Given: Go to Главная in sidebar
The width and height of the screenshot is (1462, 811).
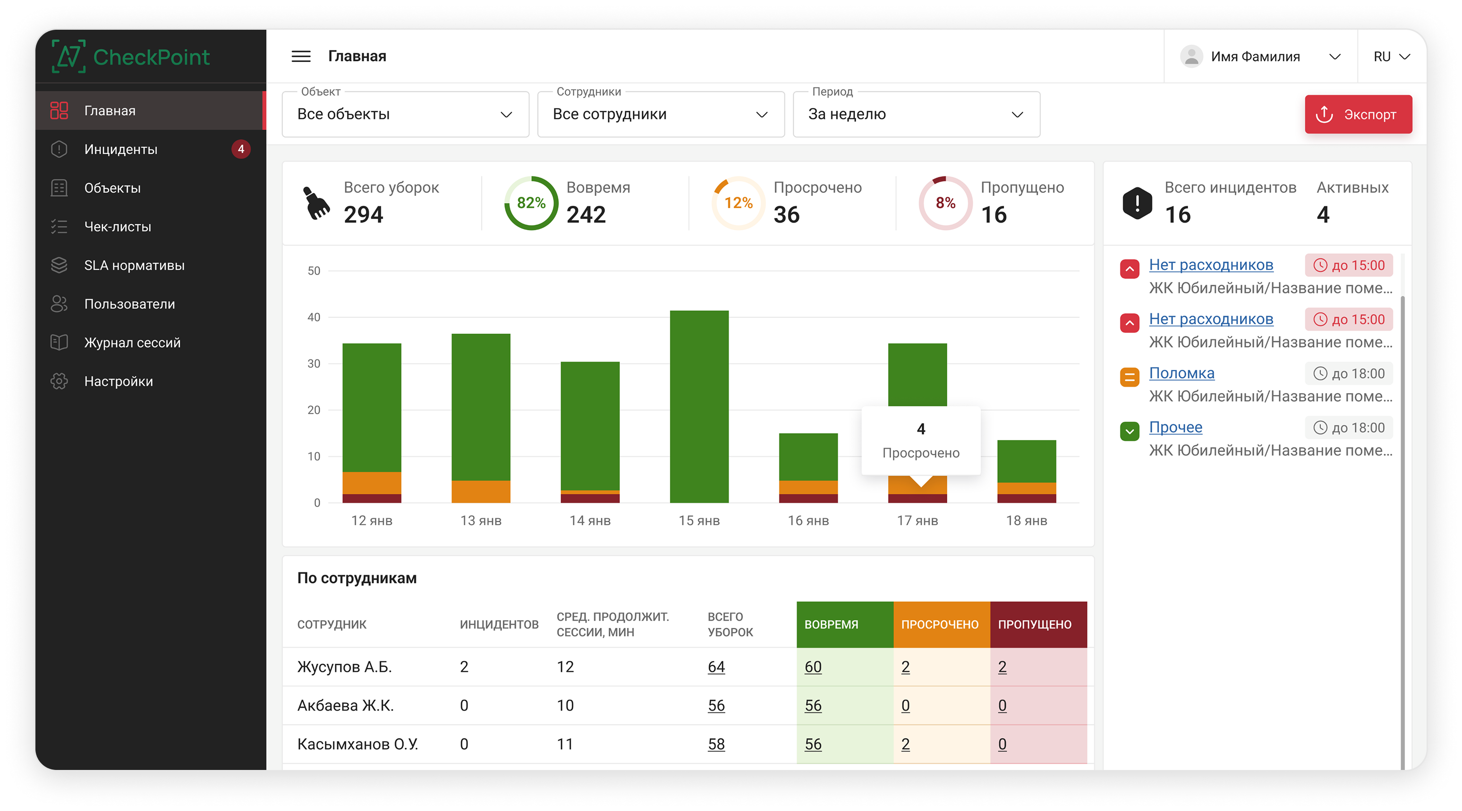Looking at the screenshot, I should click(150, 110).
